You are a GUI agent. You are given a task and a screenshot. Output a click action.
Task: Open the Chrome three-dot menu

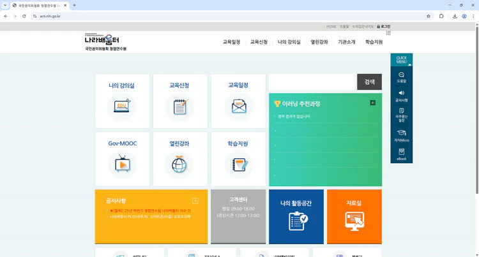pos(473,16)
